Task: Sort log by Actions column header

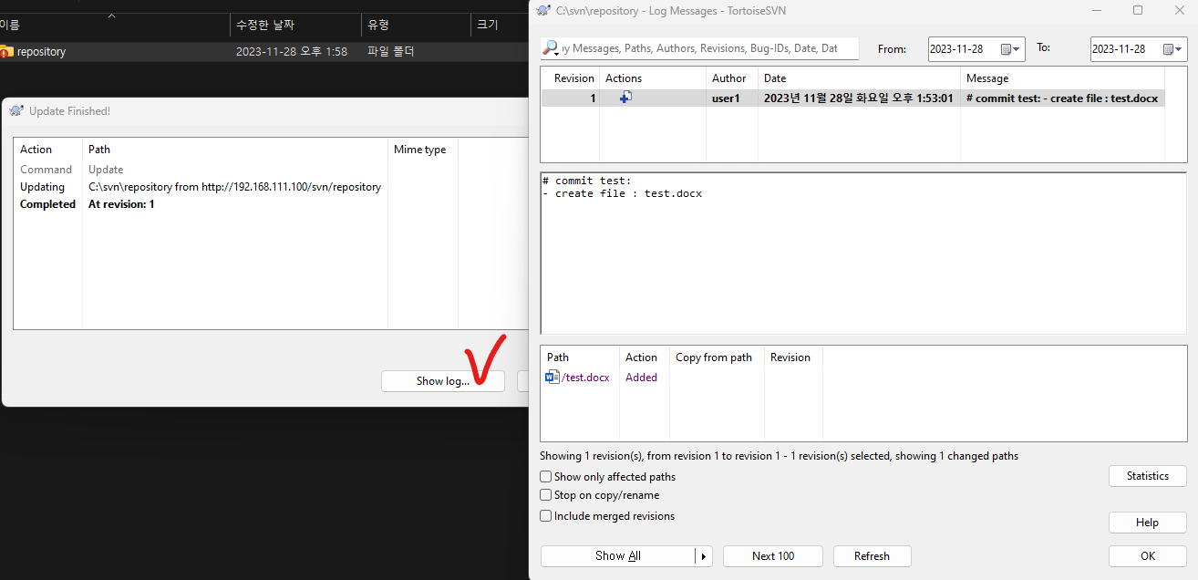Action: click(653, 78)
